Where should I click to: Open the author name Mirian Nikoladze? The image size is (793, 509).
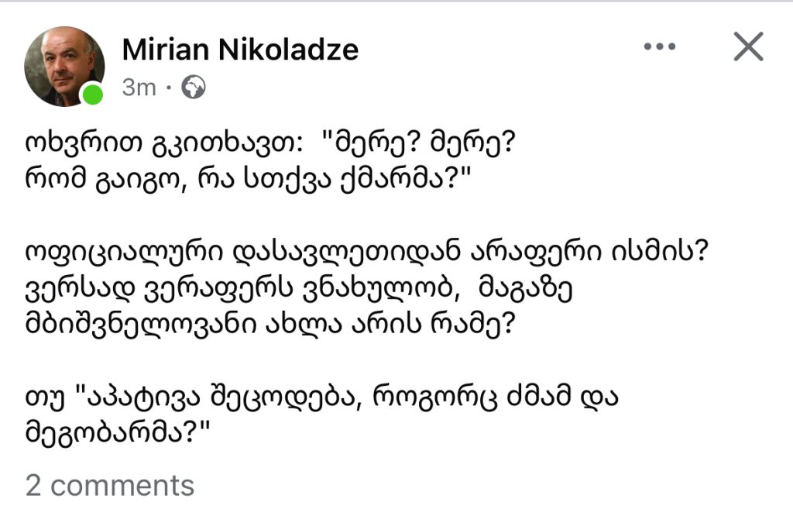[240, 50]
